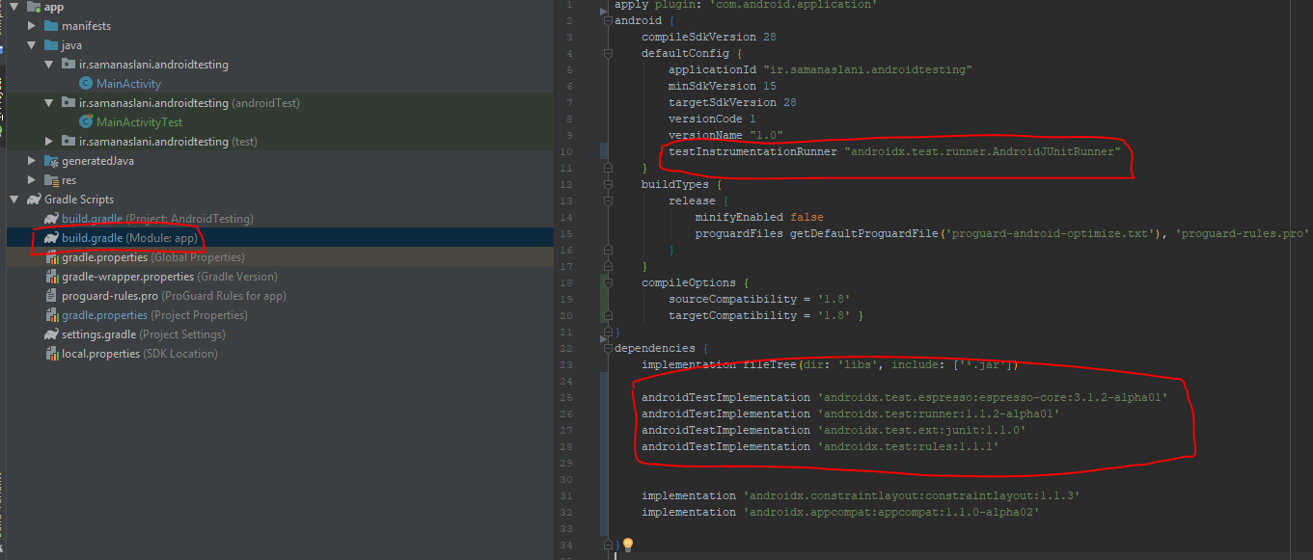The width and height of the screenshot is (1313, 560).
Task: Click the proguard-rules.pro file icon
Action: 52,296
